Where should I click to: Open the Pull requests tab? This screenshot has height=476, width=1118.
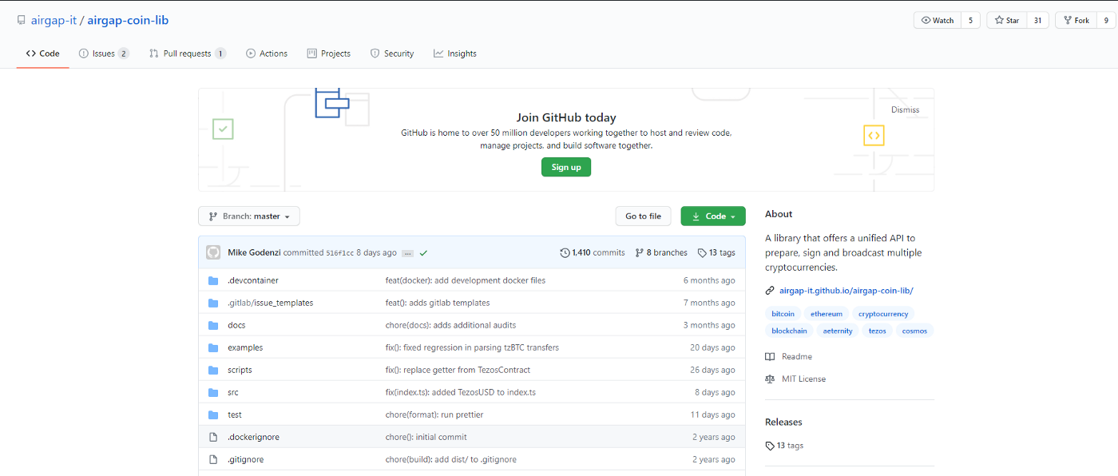188,54
